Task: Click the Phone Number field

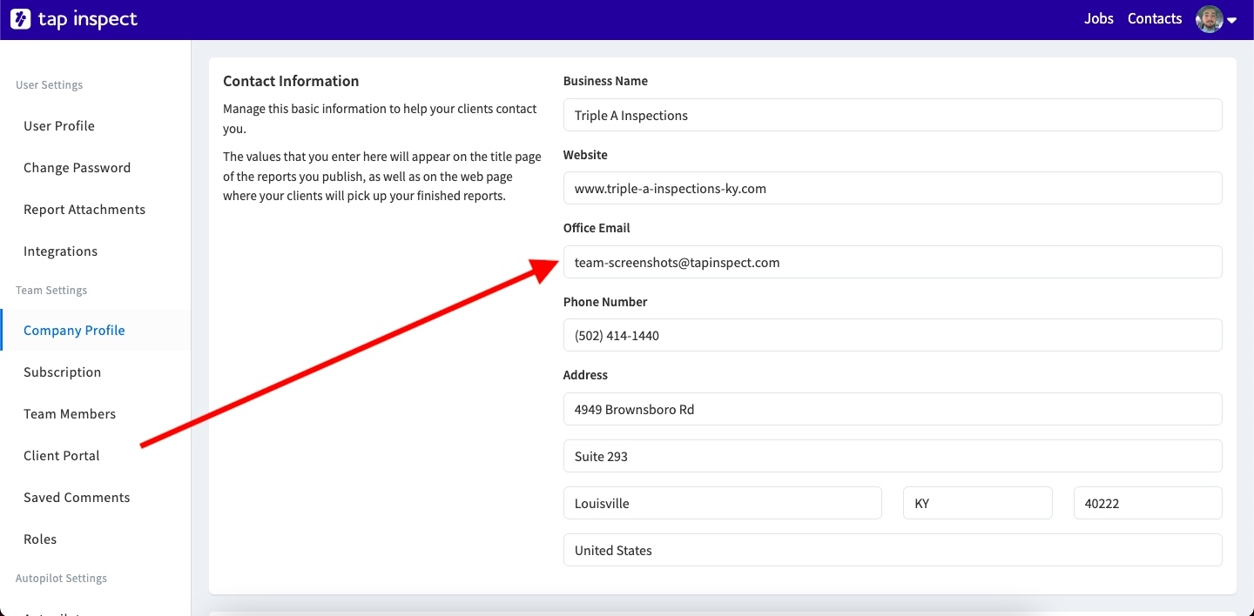Action: (x=893, y=335)
